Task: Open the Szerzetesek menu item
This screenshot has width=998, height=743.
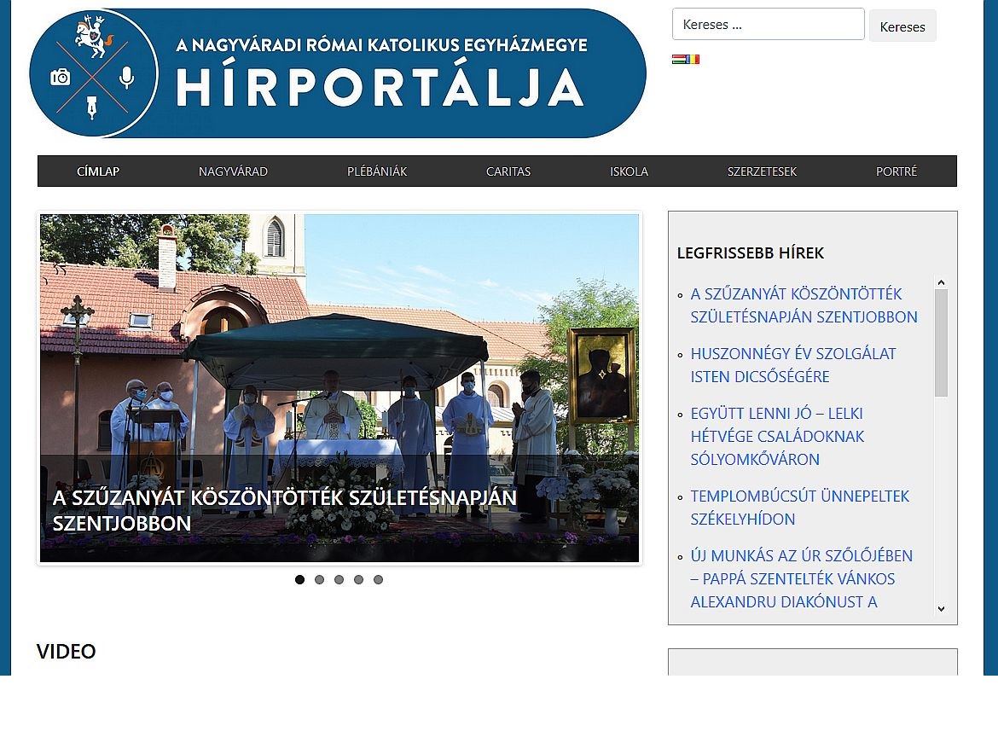Action: (762, 171)
